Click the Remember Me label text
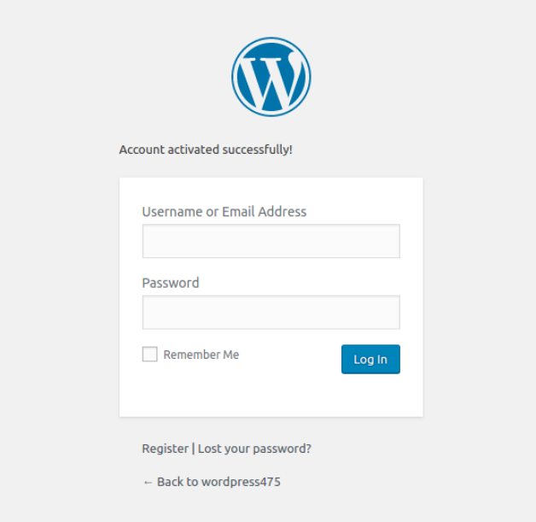The width and height of the screenshot is (536, 522). pos(201,355)
